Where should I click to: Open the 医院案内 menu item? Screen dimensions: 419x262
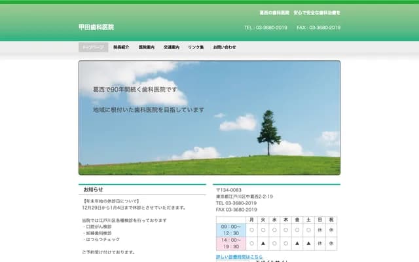point(147,47)
